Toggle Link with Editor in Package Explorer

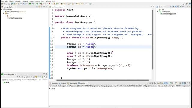39,7
